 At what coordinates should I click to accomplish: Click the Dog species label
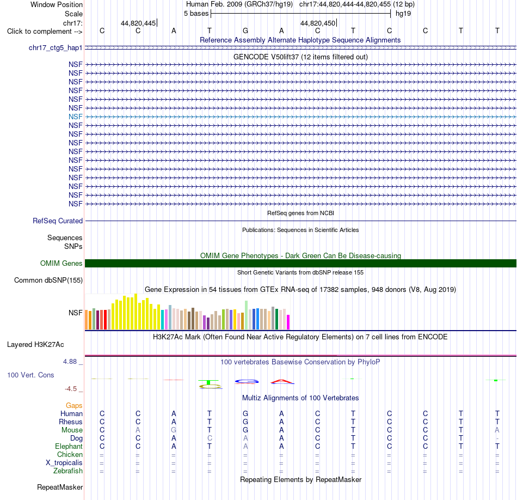77,438
